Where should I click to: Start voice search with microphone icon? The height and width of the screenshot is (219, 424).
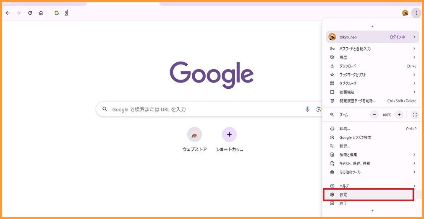coord(307,109)
